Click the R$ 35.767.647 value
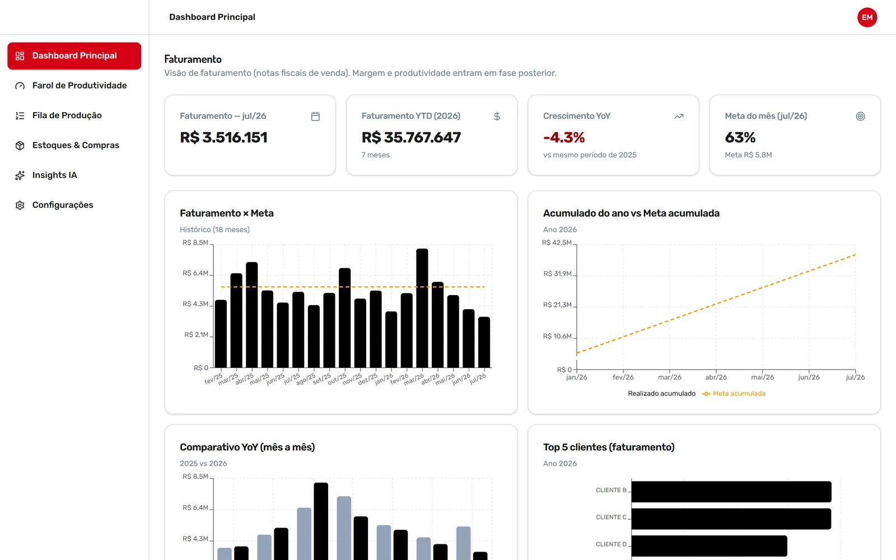896x560 pixels. coord(411,138)
